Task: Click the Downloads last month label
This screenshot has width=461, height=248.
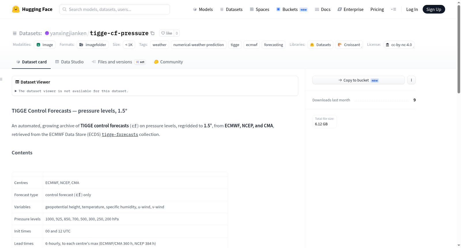Action: pos(331,100)
